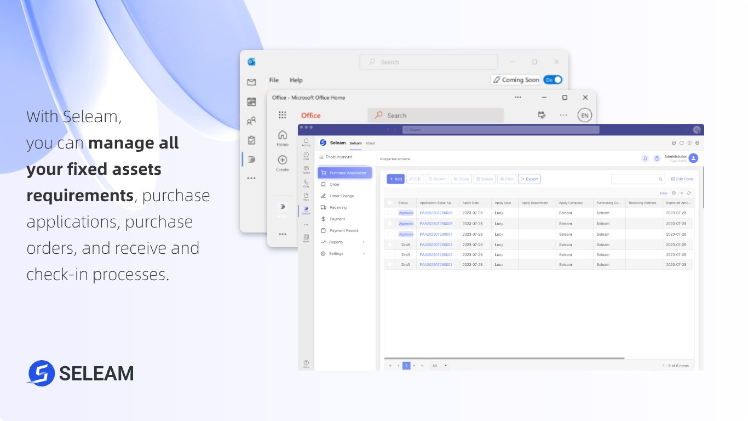This screenshot has height=421, width=748.
Task: Open the Administrator user avatar
Action: pos(693,158)
